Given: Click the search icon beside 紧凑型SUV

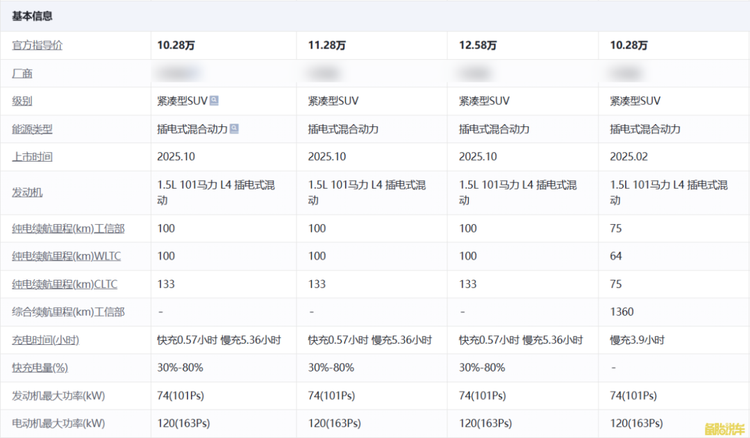Looking at the screenshot, I should coord(214,101).
